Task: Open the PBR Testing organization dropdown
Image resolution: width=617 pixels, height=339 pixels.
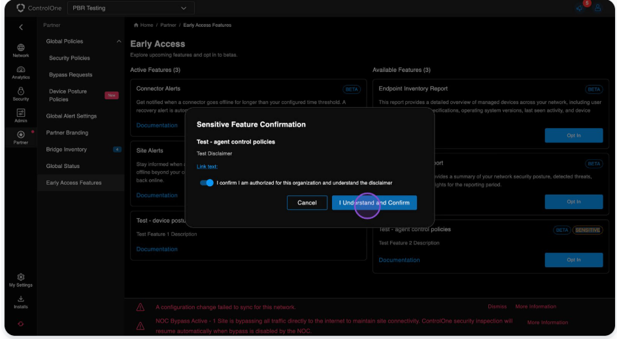Action: pyautogui.click(x=129, y=8)
